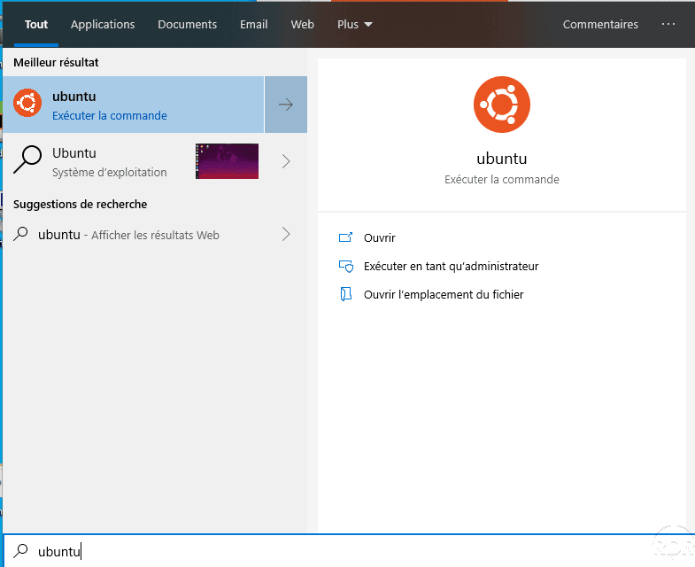The image size is (695, 567).
Task: Open the Email search tab
Action: [x=253, y=25]
